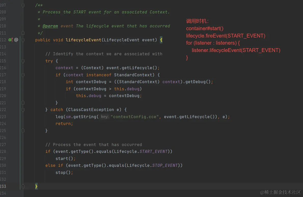Click fold marker at Javadoc closing */ line
The width and height of the screenshot is (303, 197).
click(23, 33)
